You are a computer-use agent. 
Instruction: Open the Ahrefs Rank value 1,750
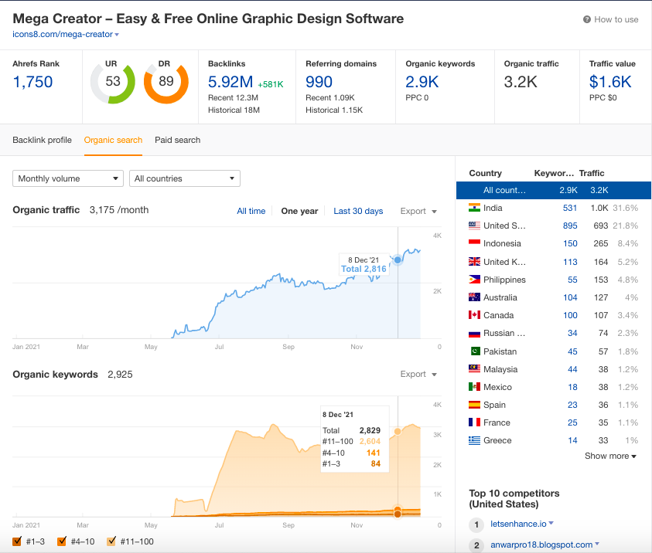point(32,82)
